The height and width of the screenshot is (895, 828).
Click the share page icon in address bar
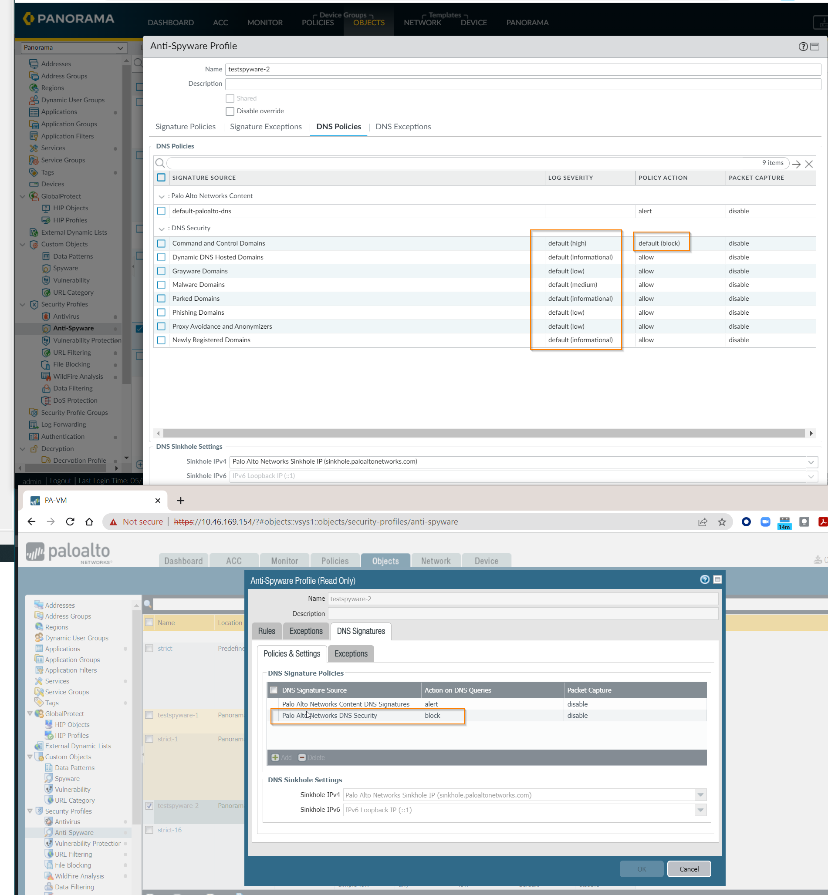coord(703,522)
